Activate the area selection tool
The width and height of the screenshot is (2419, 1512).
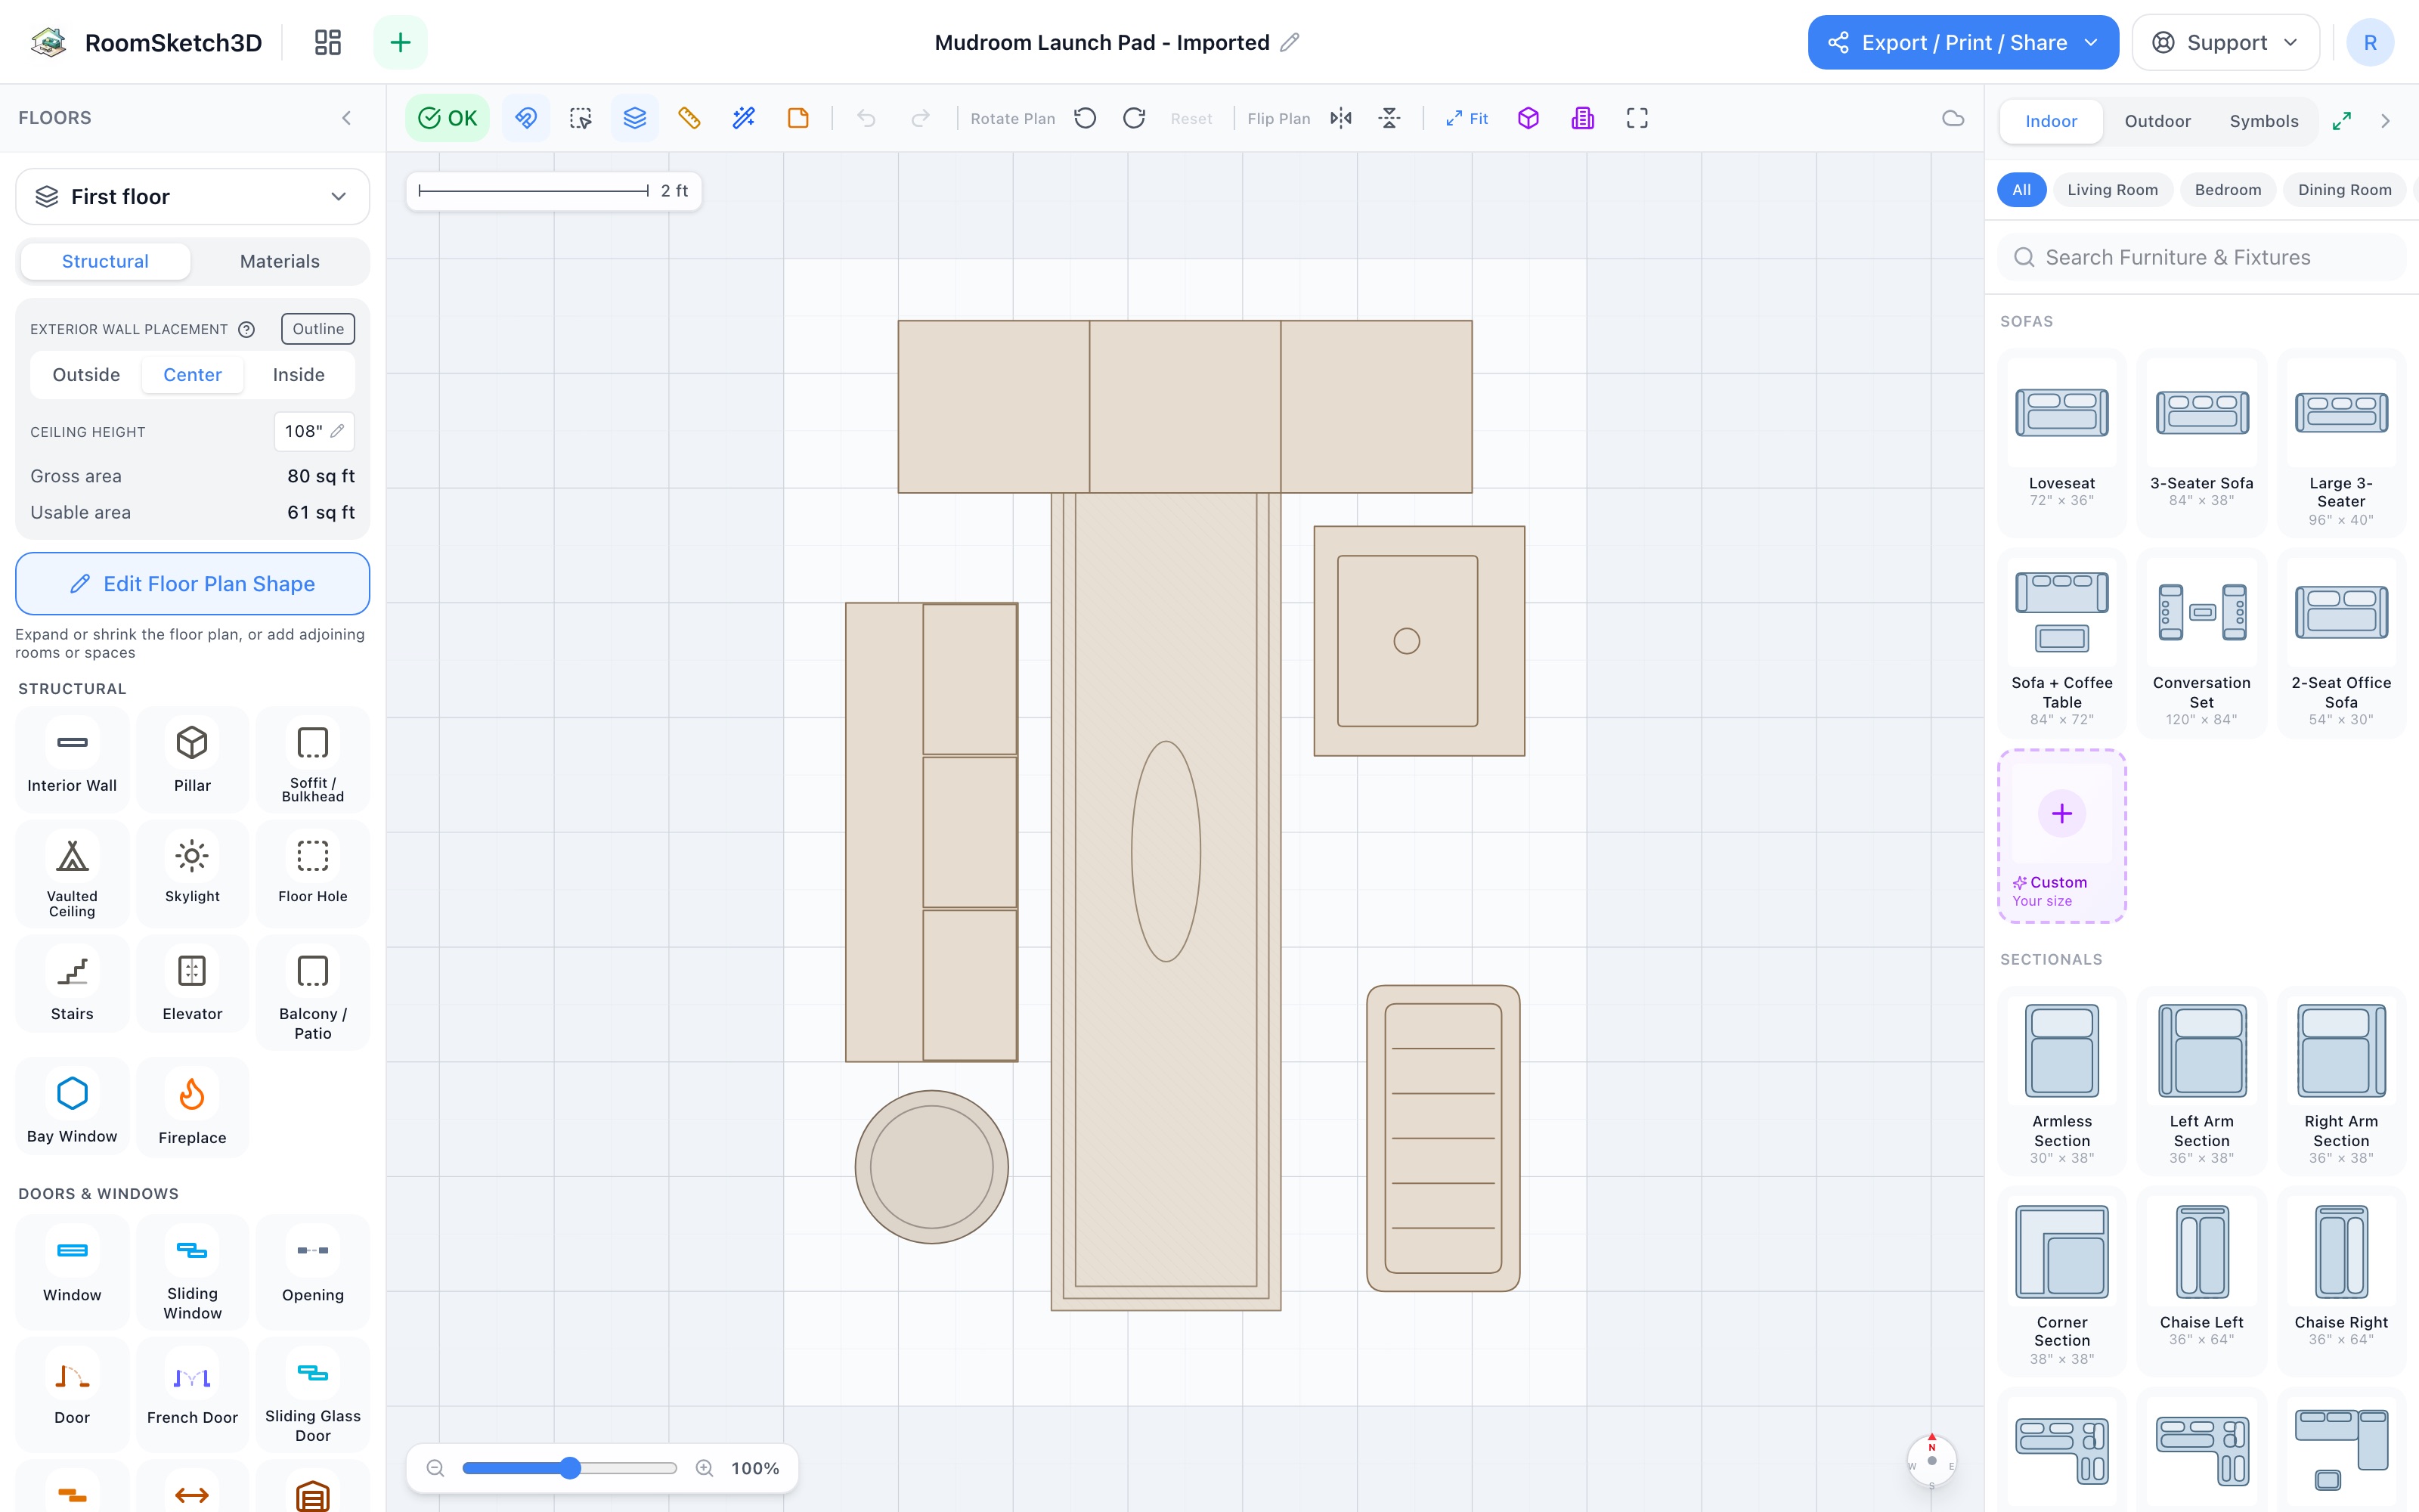coord(581,118)
